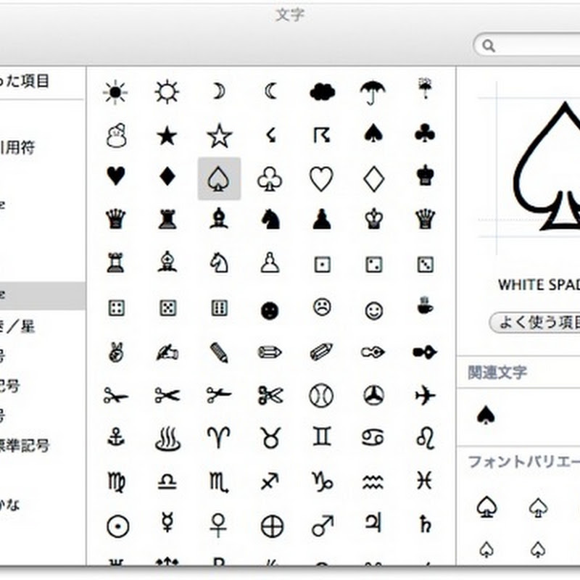Image resolution: width=580 pixels, height=580 pixels.
Task: Select the white outlined star symbol
Action: point(220,136)
